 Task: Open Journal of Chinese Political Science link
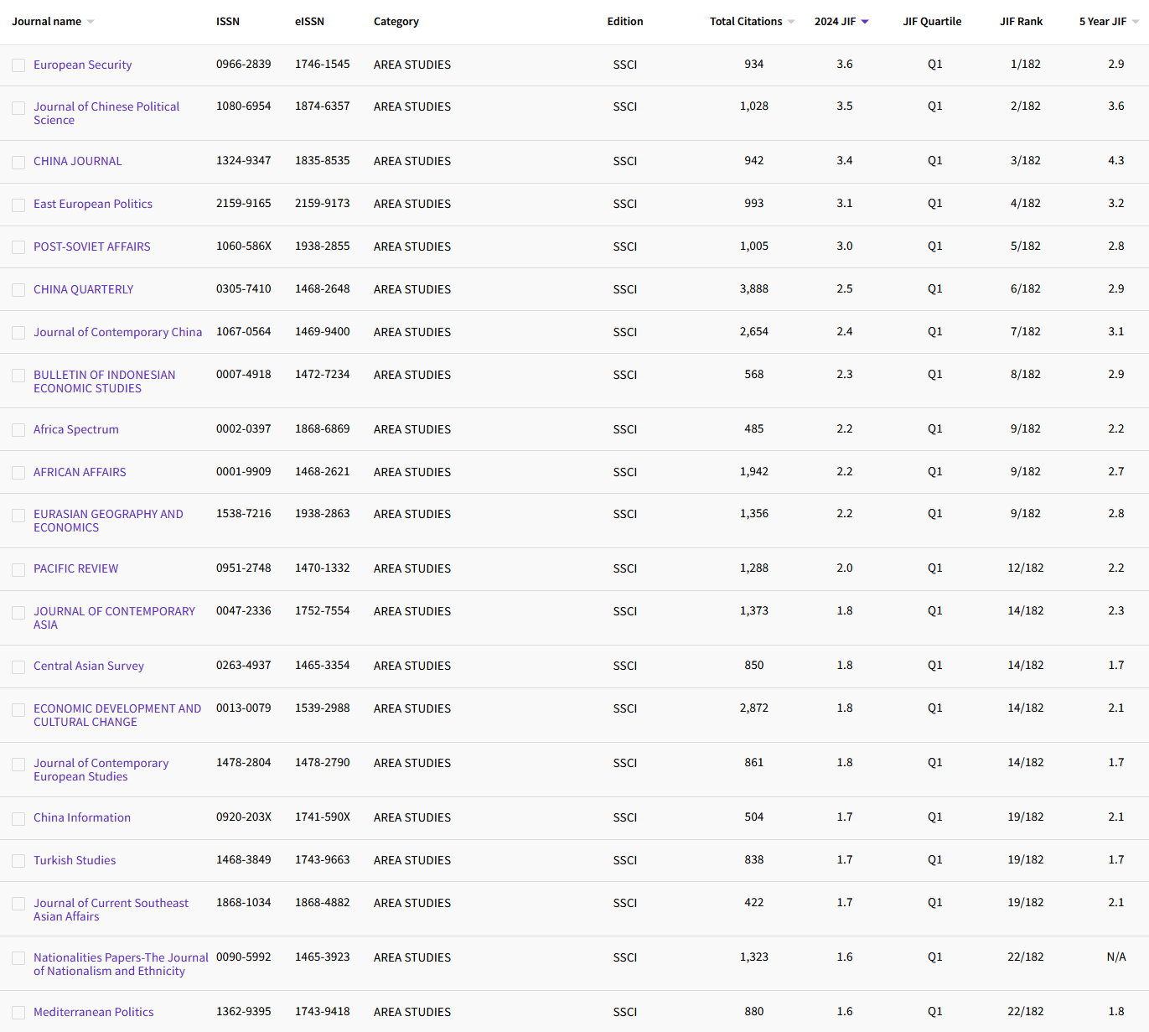(x=106, y=113)
